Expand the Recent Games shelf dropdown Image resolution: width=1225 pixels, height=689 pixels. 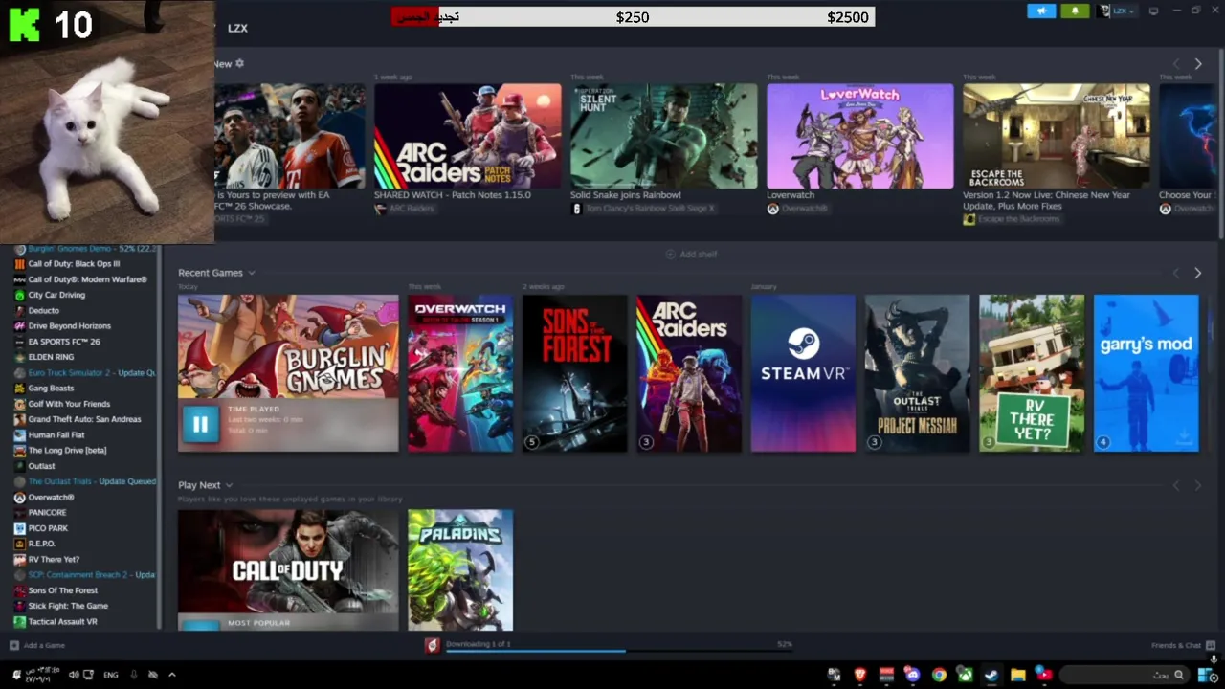[x=252, y=273]
